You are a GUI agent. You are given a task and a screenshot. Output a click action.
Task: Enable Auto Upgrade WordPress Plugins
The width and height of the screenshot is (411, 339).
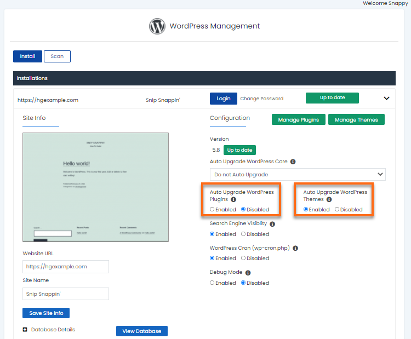212,209
